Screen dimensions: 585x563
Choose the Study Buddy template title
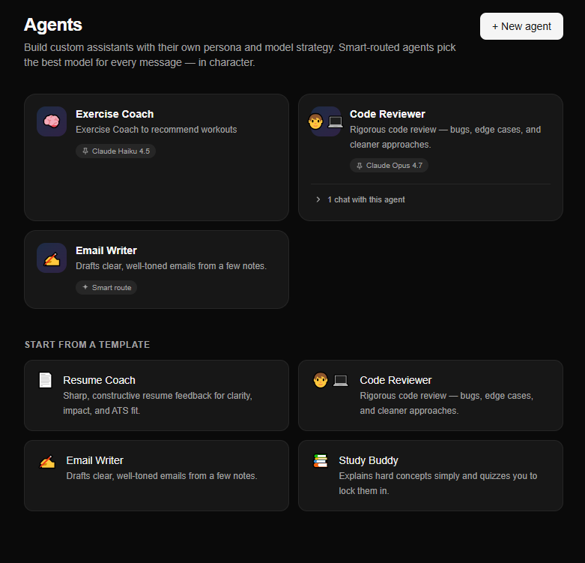click(x=369, y=460)
